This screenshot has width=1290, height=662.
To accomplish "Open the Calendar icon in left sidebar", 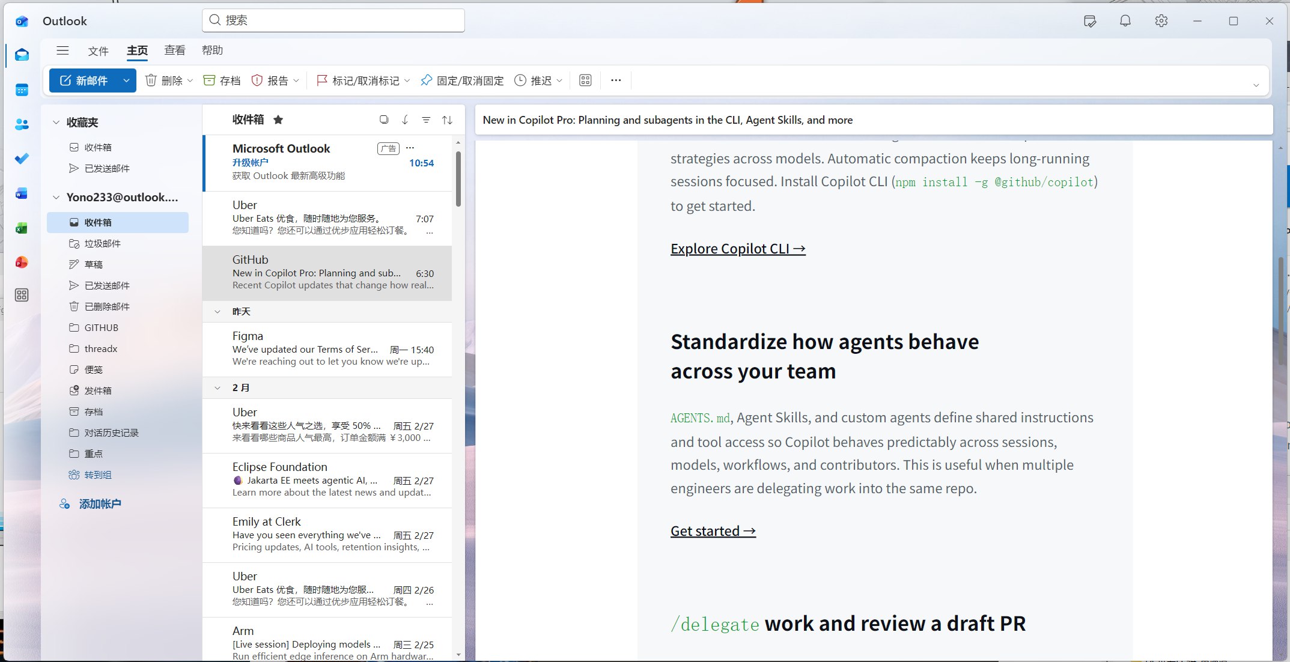I will [x=22, y=90].
